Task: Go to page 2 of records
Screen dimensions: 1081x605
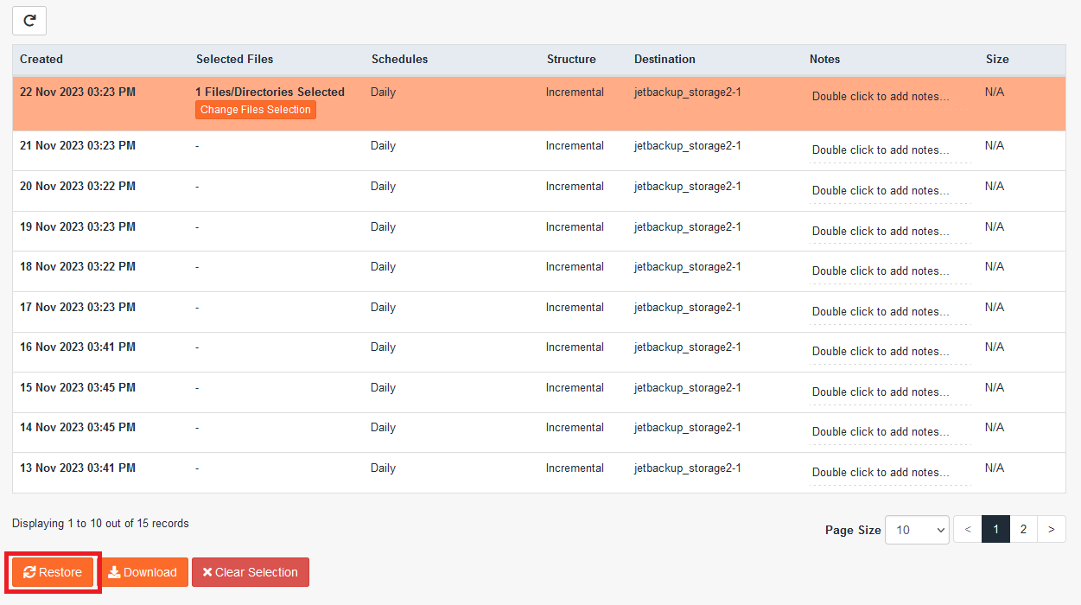Action: [x=1023, y=530]
